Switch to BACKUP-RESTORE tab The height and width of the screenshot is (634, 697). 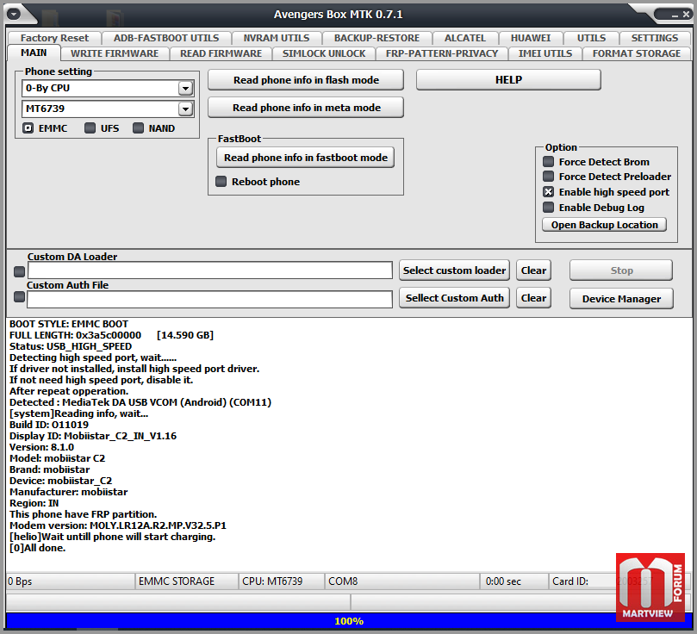pyautogui.click(x=377, y=38)
